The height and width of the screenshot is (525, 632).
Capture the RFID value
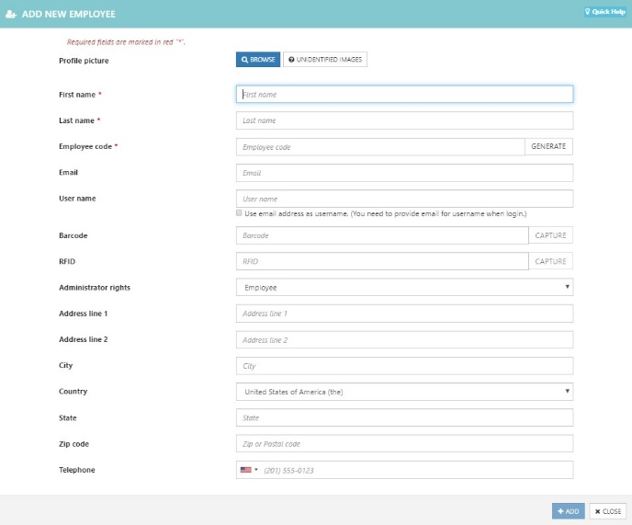click(550, 261)
